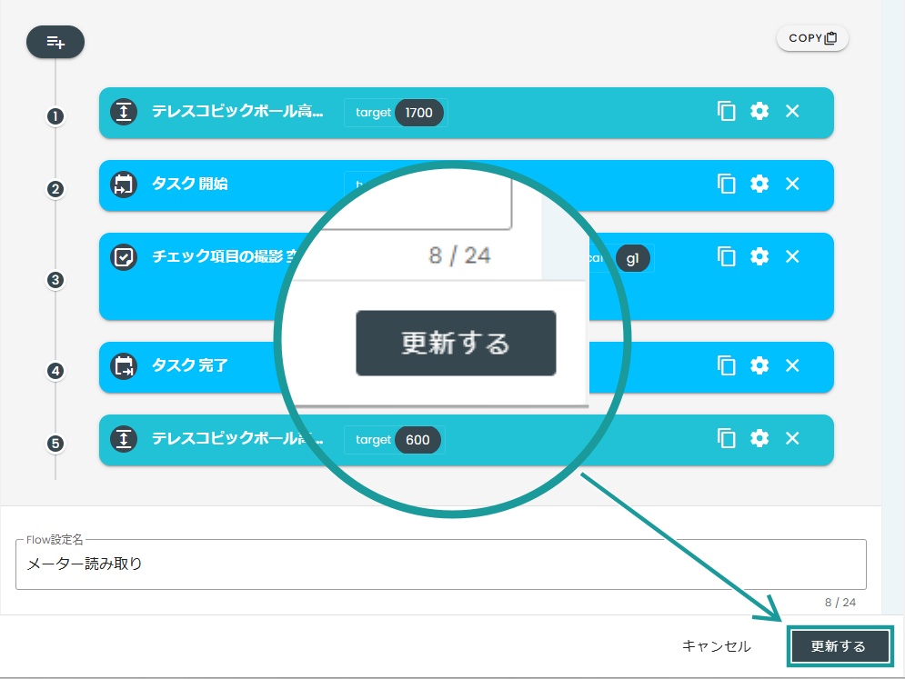905x679 pixels.
Task: Delete step 1 with its X icon
Action: point(791,111)
